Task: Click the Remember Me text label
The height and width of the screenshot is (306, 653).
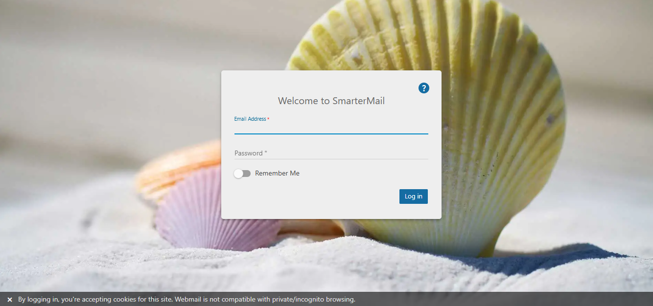Action: coord(277,173)
